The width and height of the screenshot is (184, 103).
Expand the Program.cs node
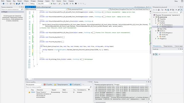coord(156,39)
